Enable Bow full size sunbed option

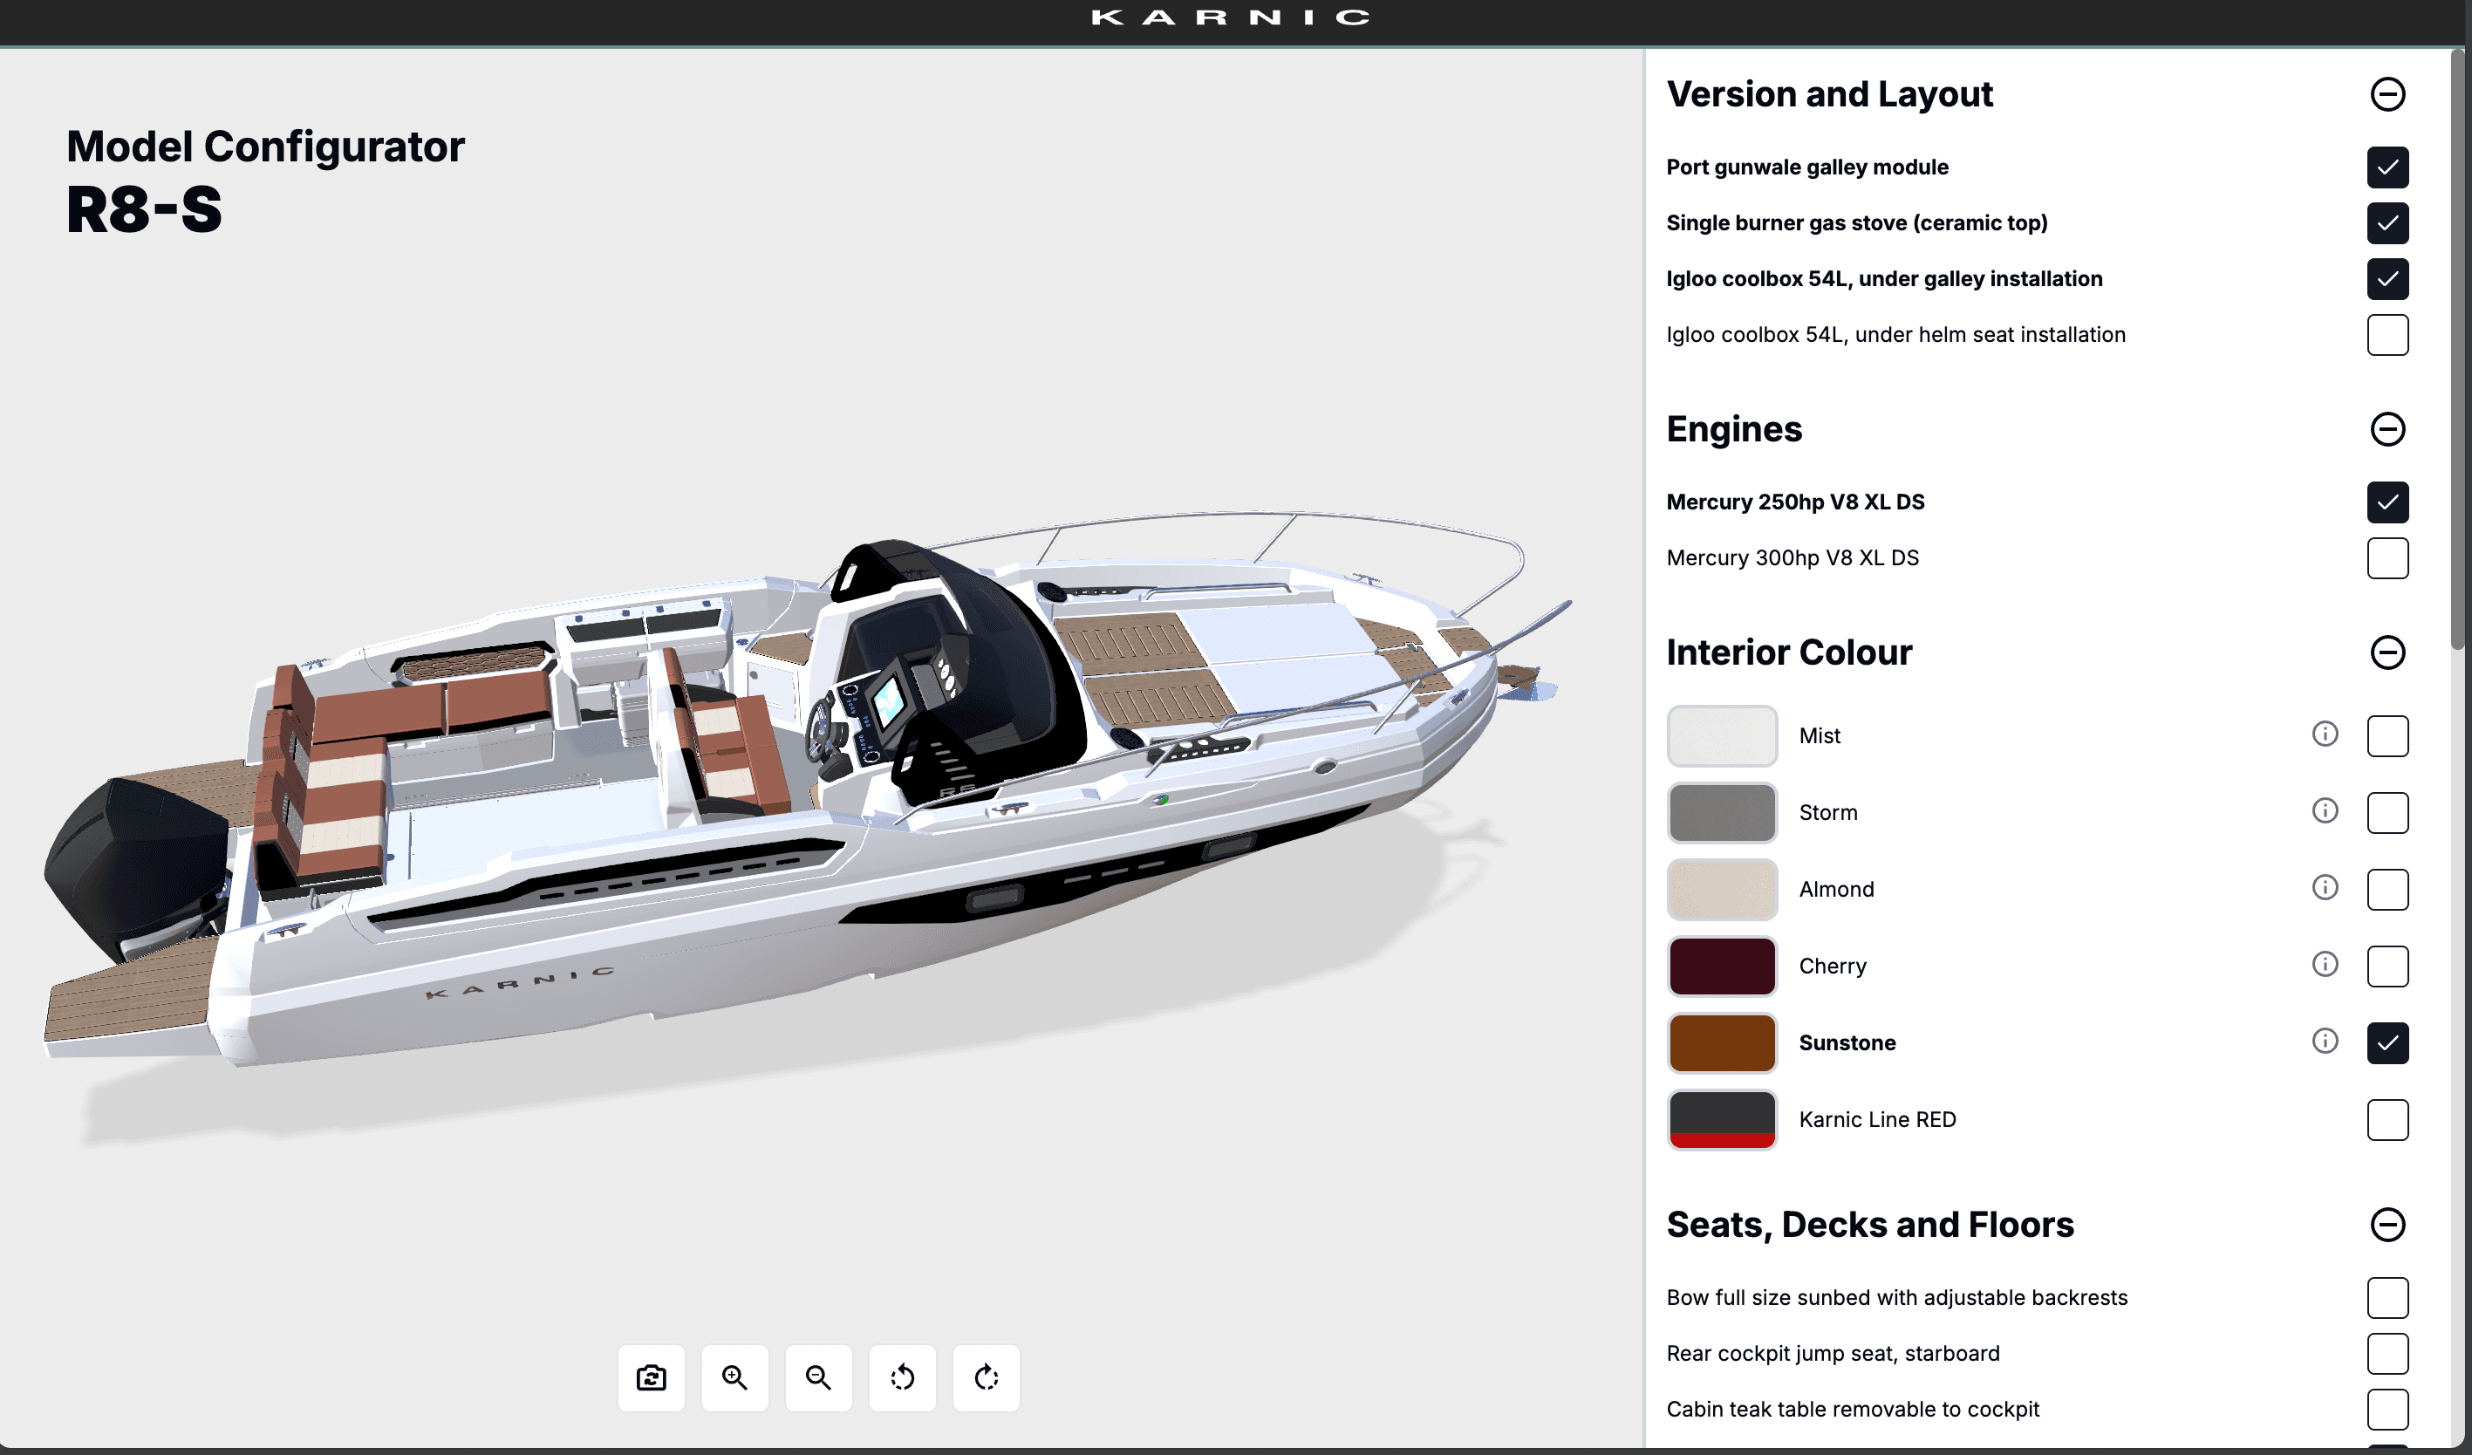click(2388, 1297)
